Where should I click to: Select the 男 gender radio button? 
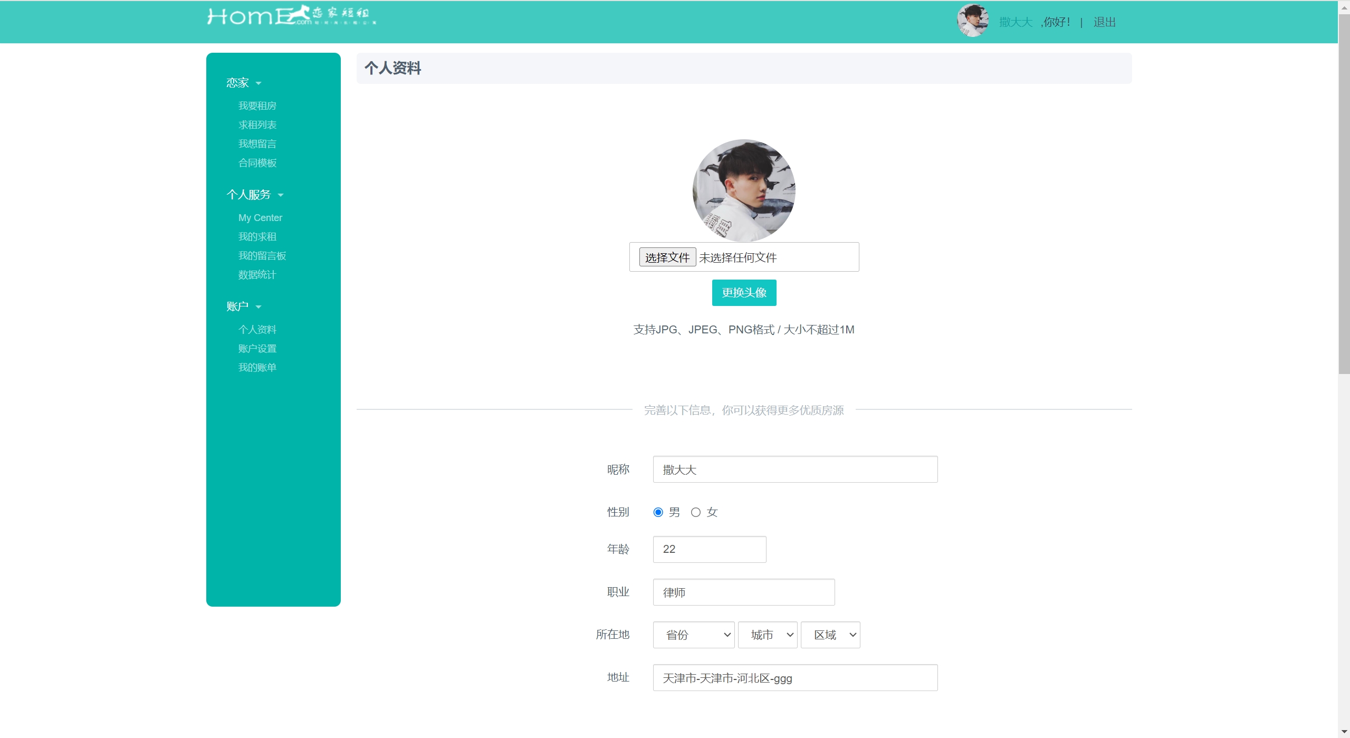tap(658, 512)
